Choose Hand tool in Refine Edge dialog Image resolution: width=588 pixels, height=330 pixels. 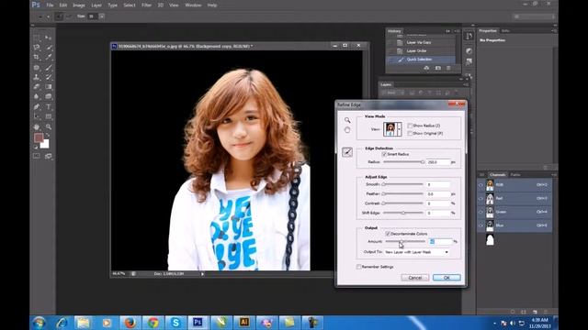[x=347, y=130]
